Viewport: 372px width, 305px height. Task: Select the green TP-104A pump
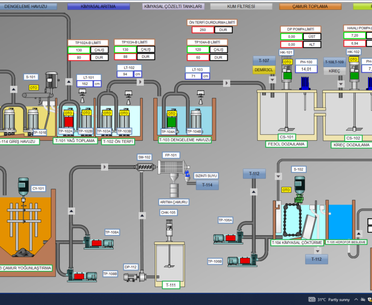[171, 121]
